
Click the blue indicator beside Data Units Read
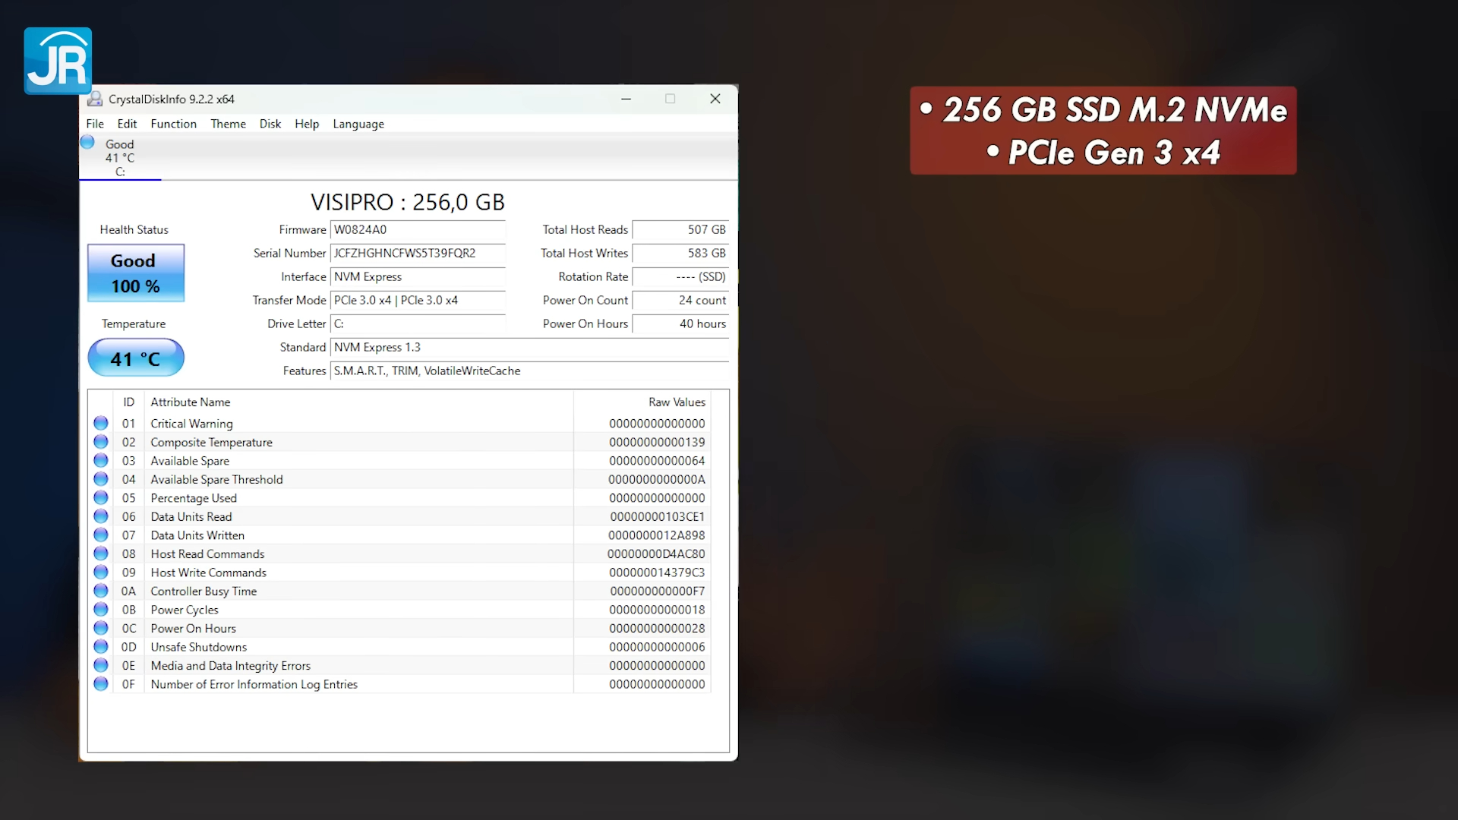pyautogui.click(x=101, y=516)
